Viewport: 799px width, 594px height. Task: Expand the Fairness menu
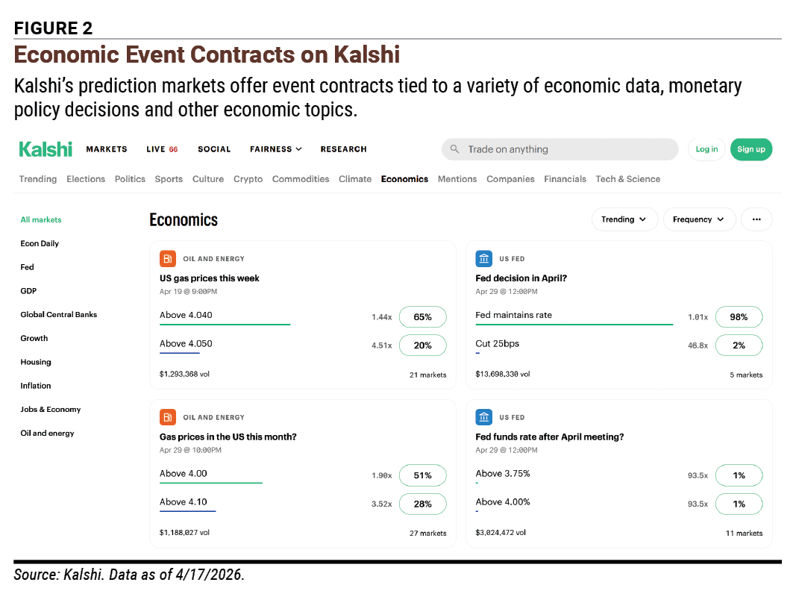click(276, 149)
